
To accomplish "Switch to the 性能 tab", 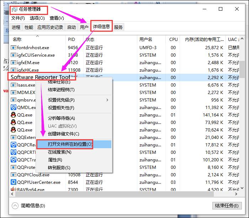I will coord(29,27).
